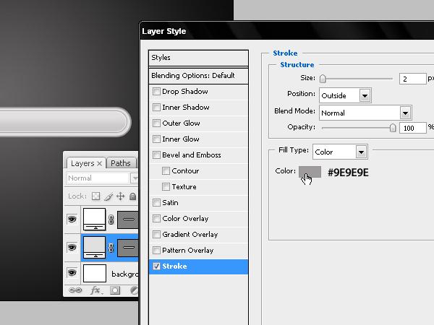Open the Position dropdown set to Outside
434x325 pixels.
tap(345, 95)
